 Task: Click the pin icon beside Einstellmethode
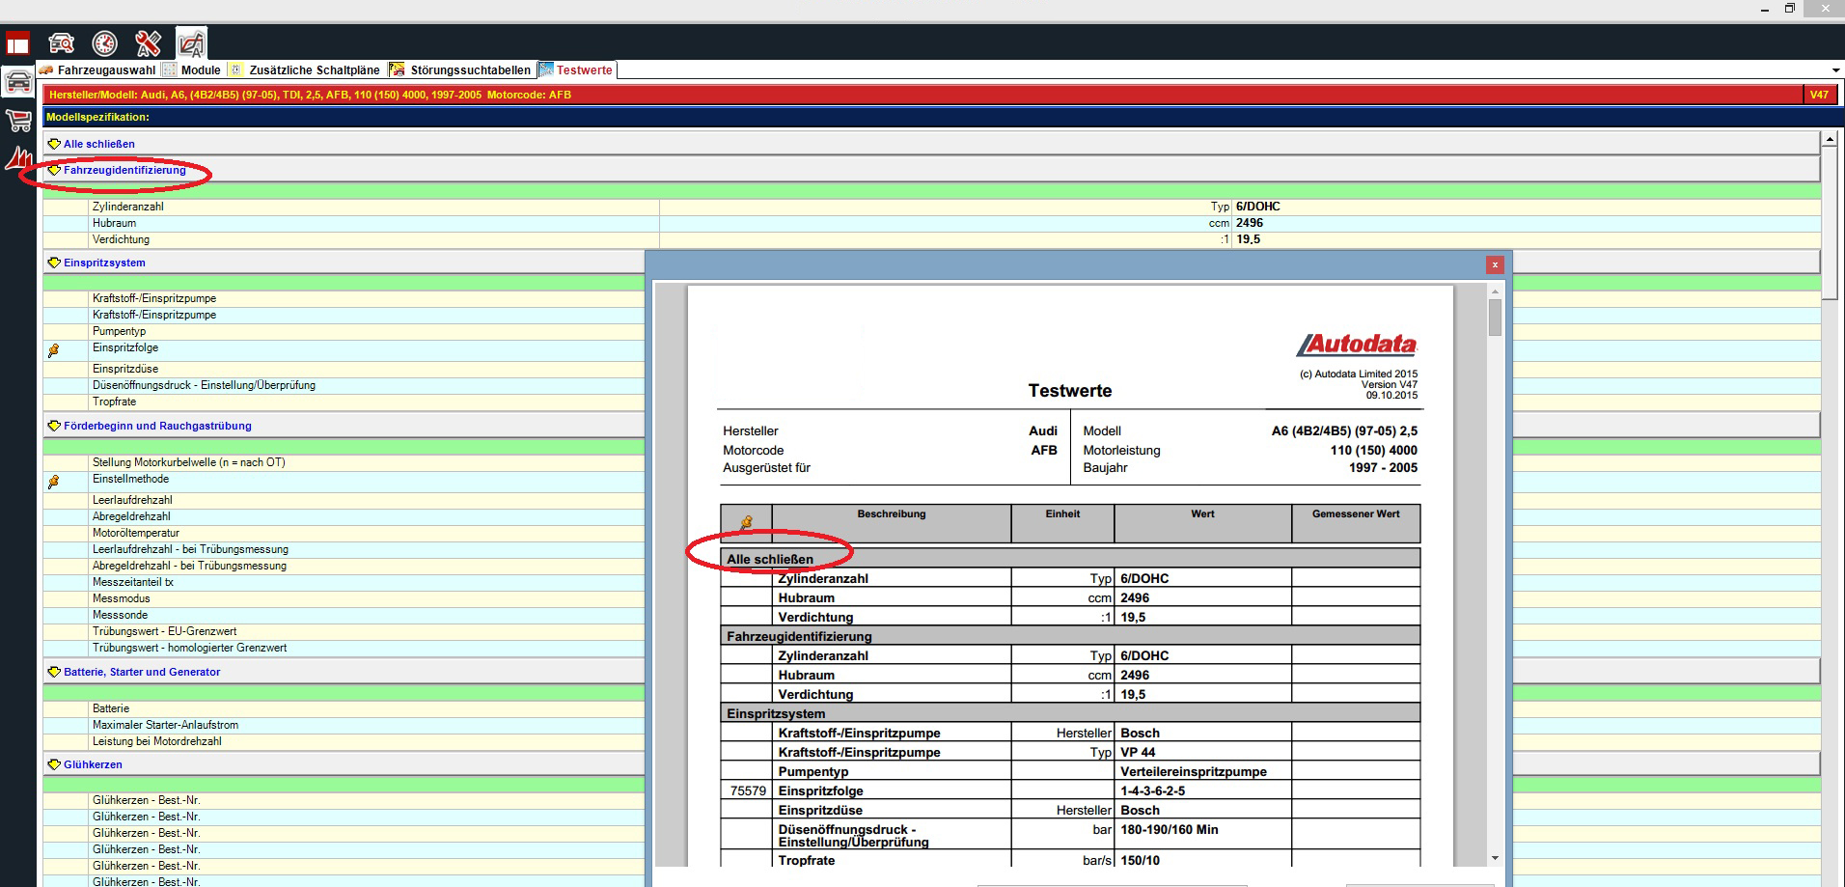(53, 482)
